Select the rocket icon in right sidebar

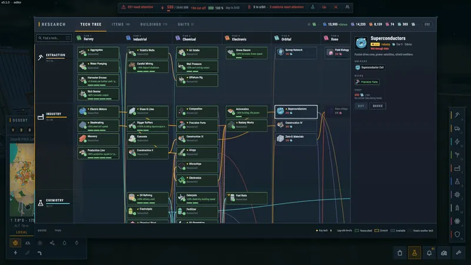pyautogui.click(x=457, y=208)
